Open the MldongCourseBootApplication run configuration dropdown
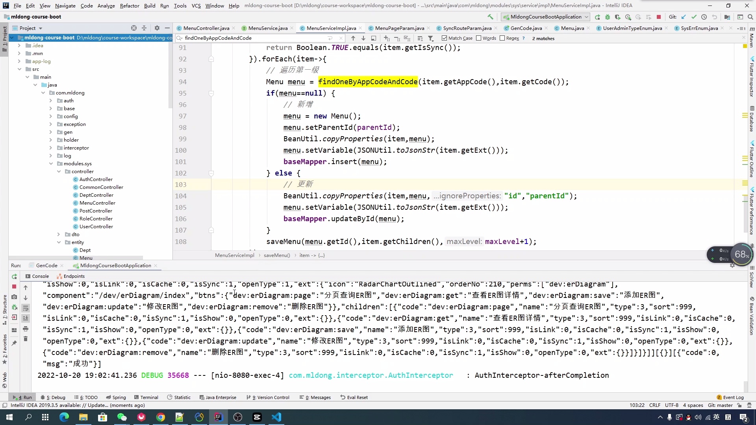The width and height of the screenshot is (756, 425). coord(545,17)
